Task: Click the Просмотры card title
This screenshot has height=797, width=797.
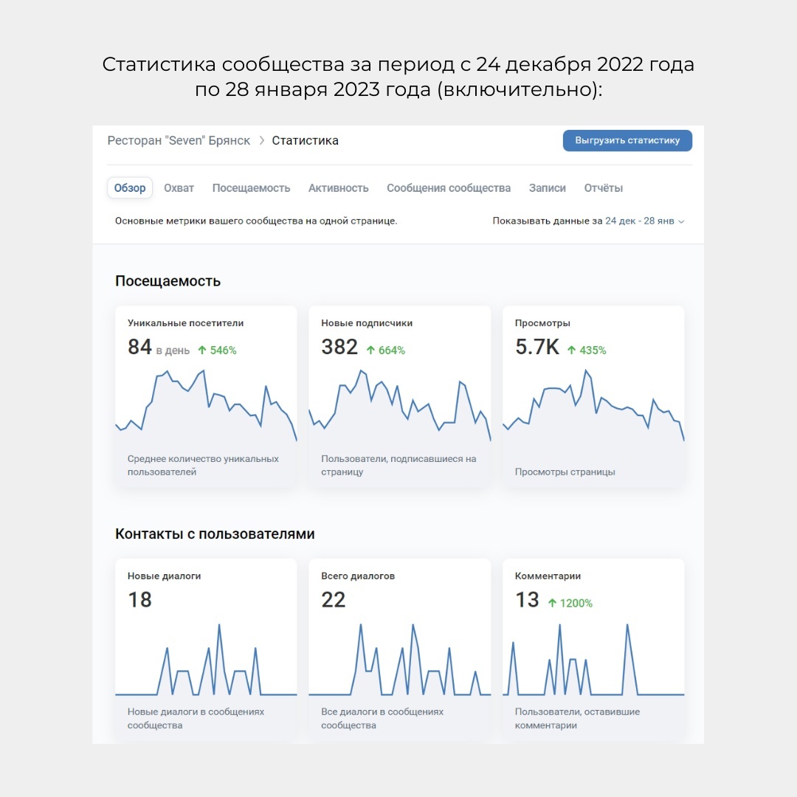Action: click(x=542, y=322)
